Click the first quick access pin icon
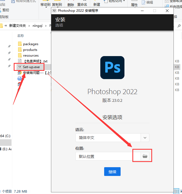Image resolution: width=182 pixels, height=194 pixels. click(x=9, y=46)
